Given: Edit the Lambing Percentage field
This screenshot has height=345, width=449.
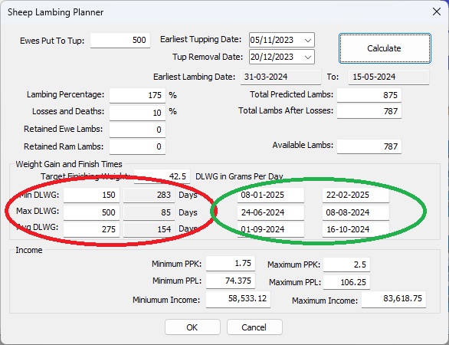Looking at the screenshot, I should [137, 95].
